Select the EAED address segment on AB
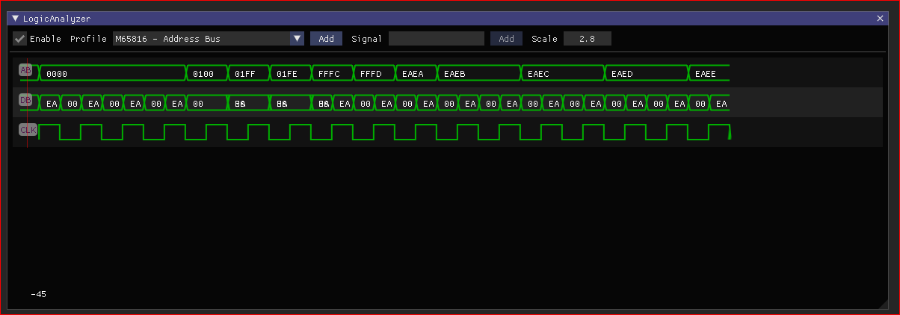 point(646,73)
